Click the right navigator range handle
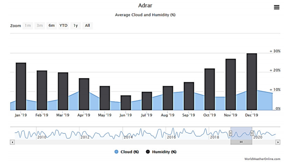This screenshot has height=163, width=288. pos(252,133)
